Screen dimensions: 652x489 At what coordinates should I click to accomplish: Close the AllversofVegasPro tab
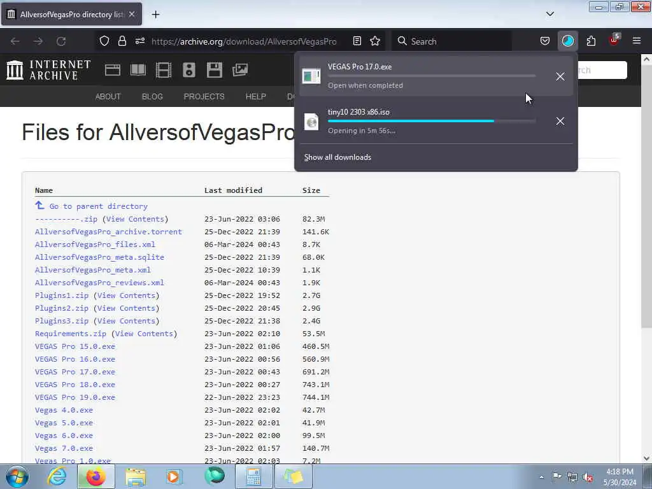(132, 14)
